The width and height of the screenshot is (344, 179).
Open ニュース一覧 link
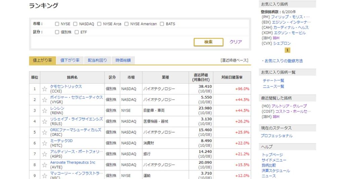pos(273,86)
